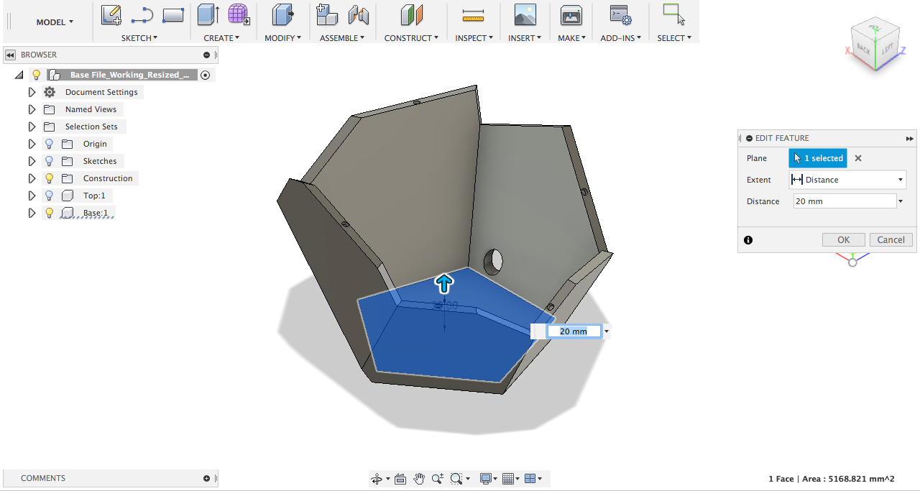Toggle Origin folder visibility bulb

50,144
